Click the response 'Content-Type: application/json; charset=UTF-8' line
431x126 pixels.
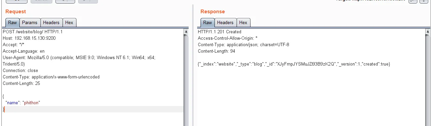tap(243, 44)
